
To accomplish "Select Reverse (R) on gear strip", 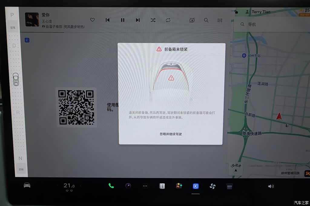I will click(x=18, y=113).
